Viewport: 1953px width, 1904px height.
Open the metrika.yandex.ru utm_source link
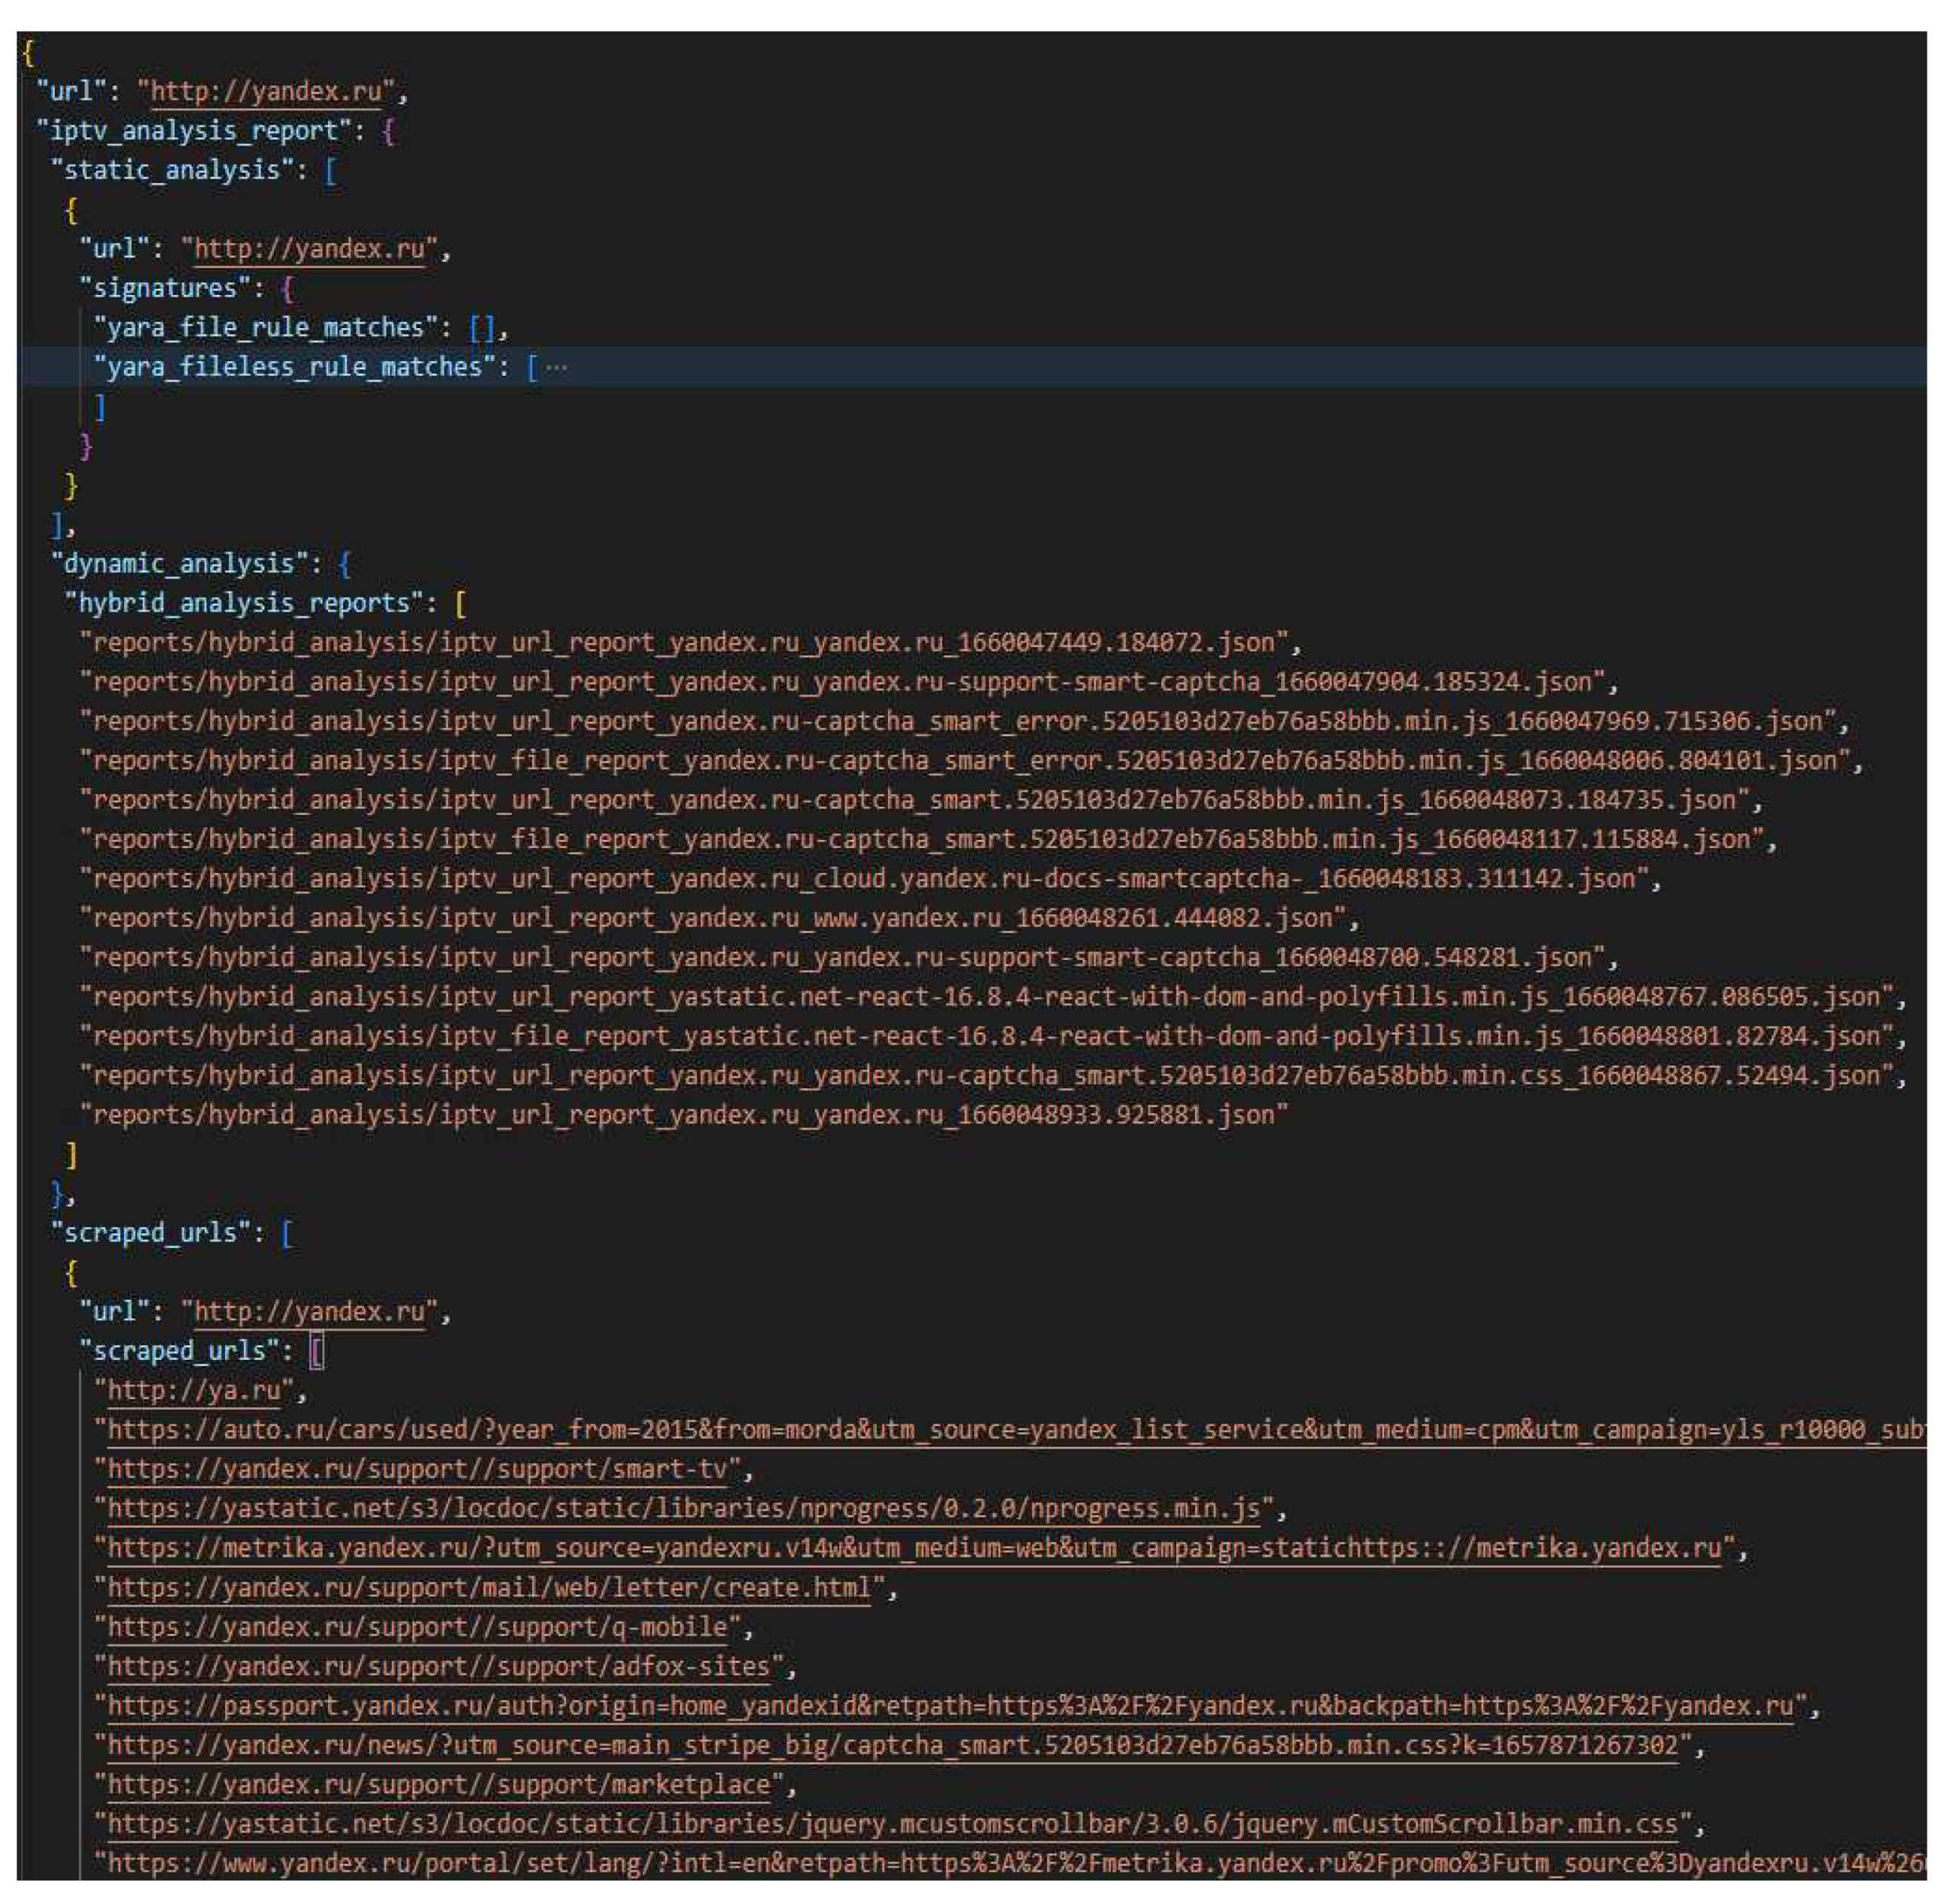[x=914, y=1549]
